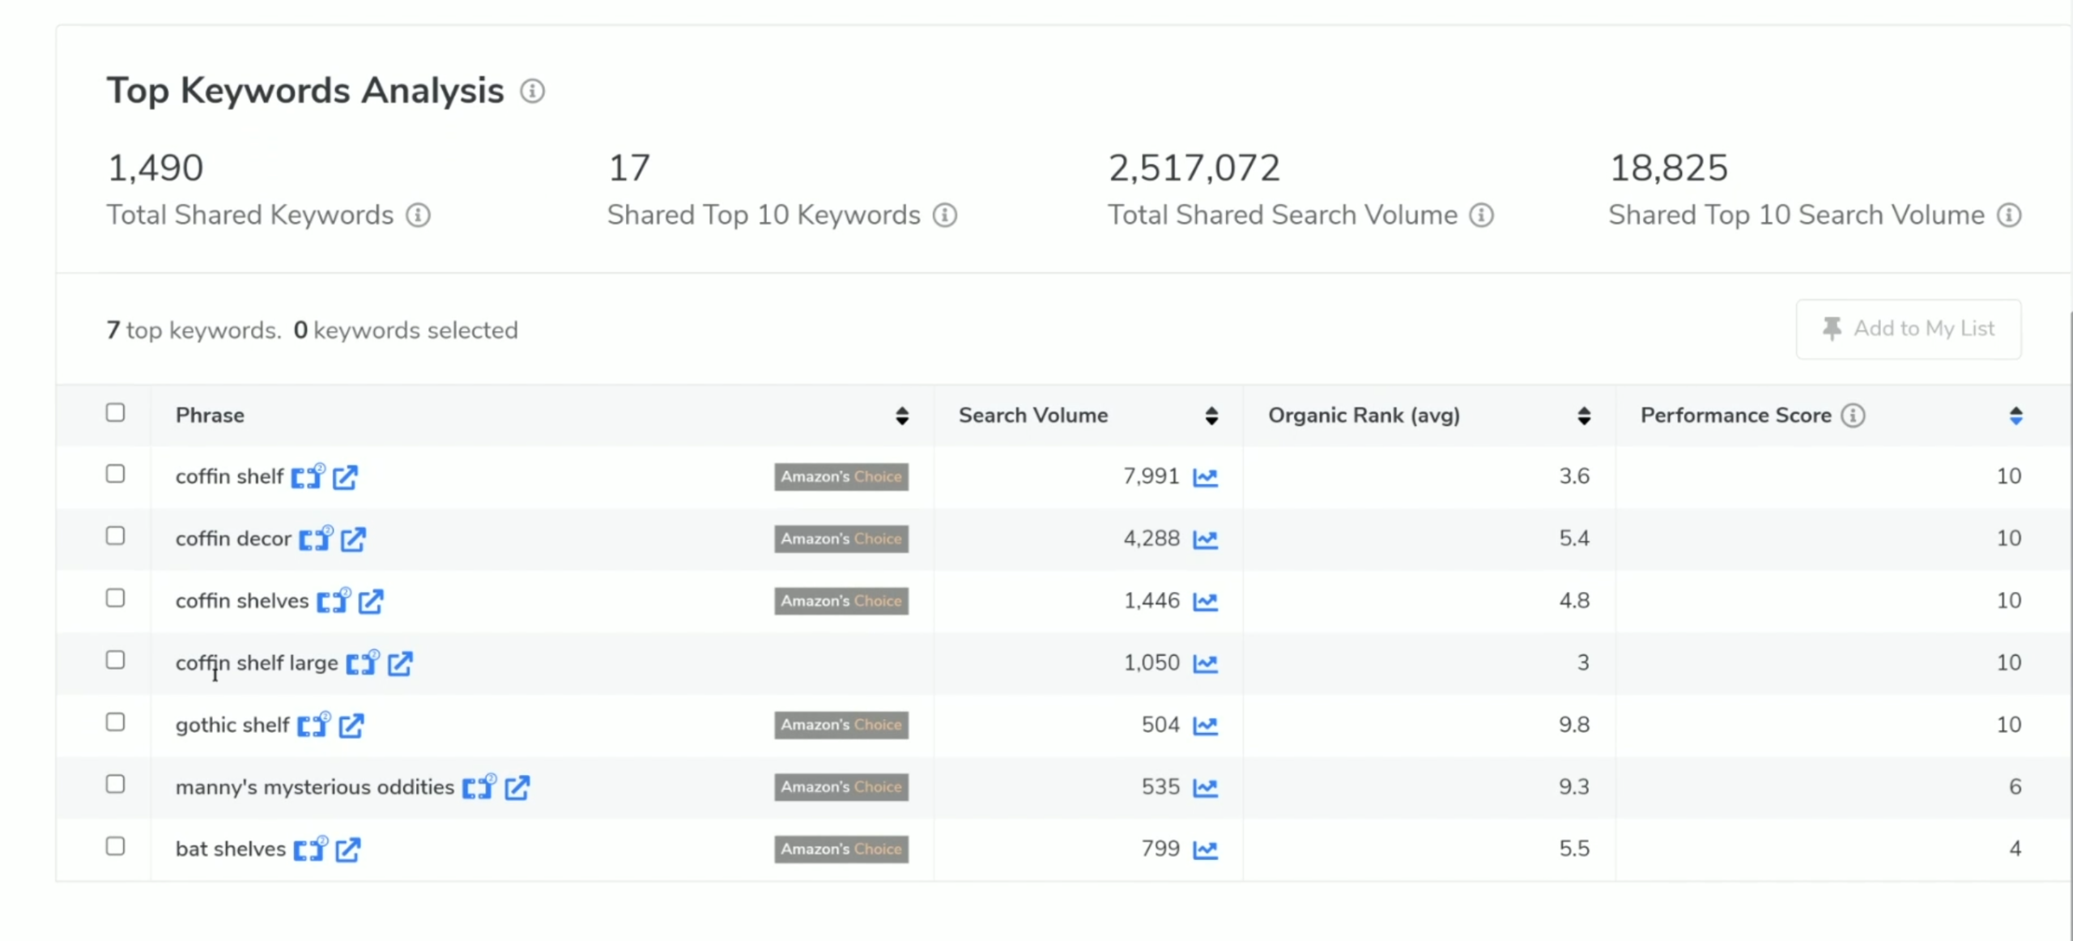Click the info icon beside Top Keywords Analysis

[x=532, y=91]
